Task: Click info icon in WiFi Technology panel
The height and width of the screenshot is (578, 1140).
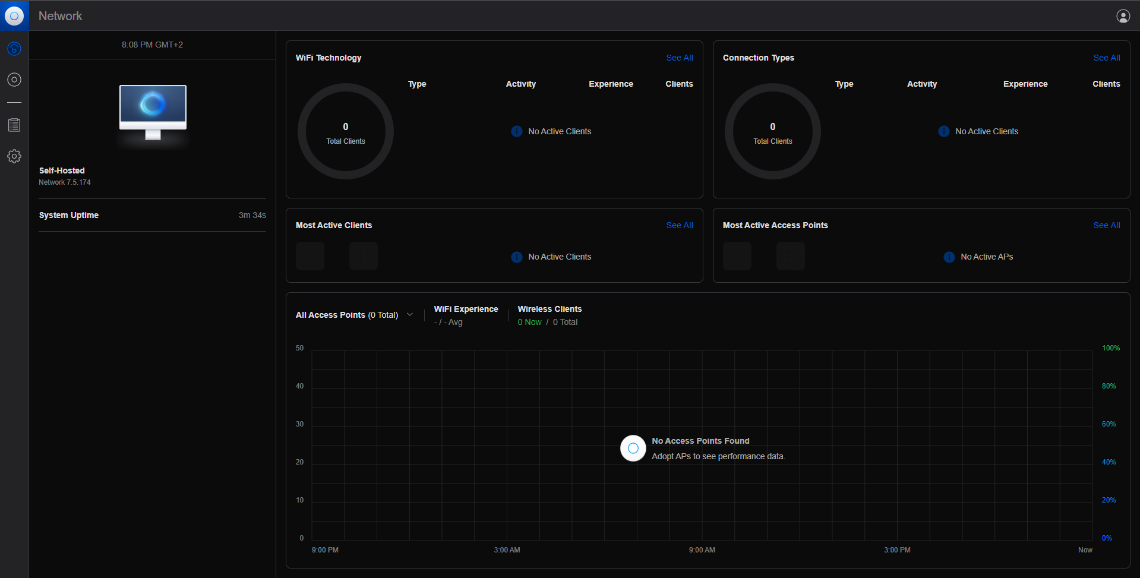Action: [517, 131]
